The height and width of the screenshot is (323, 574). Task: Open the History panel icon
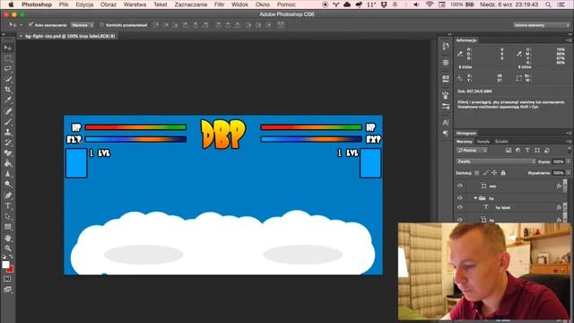coord(446,46)
